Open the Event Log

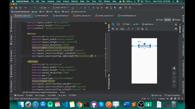tap(156, 95)
